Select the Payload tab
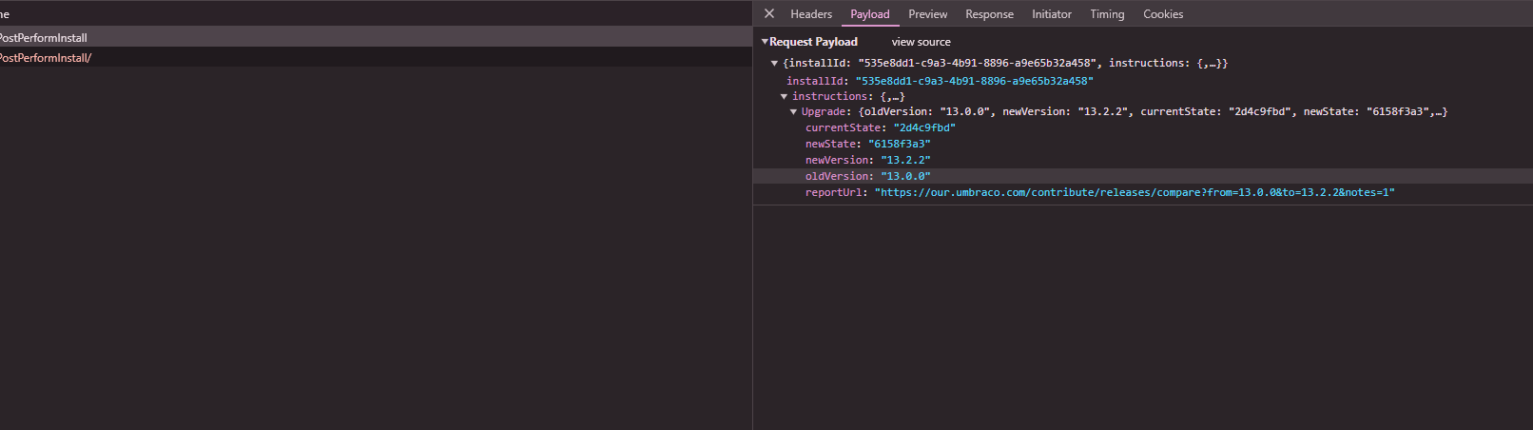 coord(870,14)
